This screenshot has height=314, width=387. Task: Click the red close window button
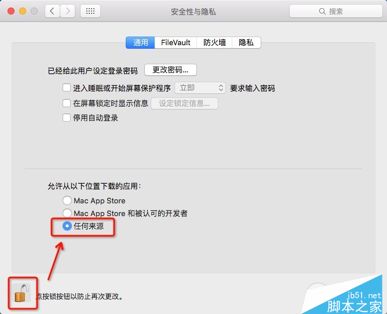coord(11,11)
